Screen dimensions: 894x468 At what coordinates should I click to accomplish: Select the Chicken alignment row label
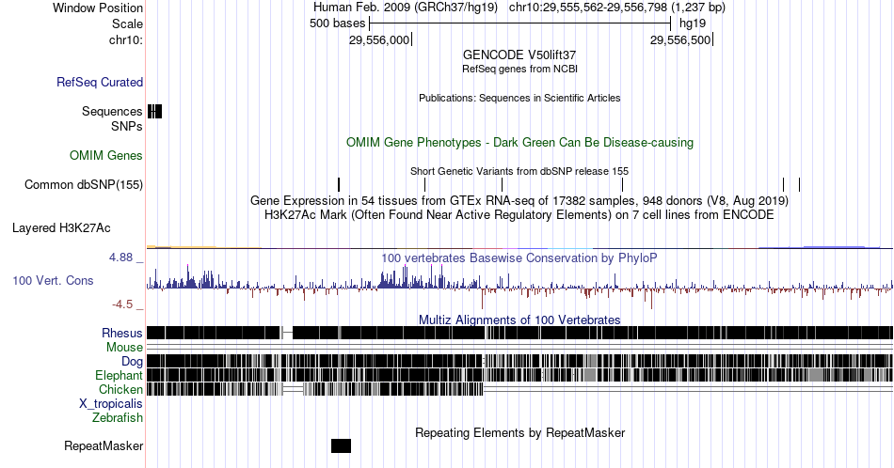pos(120,389)
